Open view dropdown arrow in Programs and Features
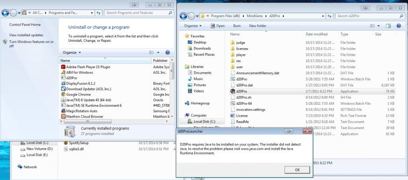 point(158,53)
